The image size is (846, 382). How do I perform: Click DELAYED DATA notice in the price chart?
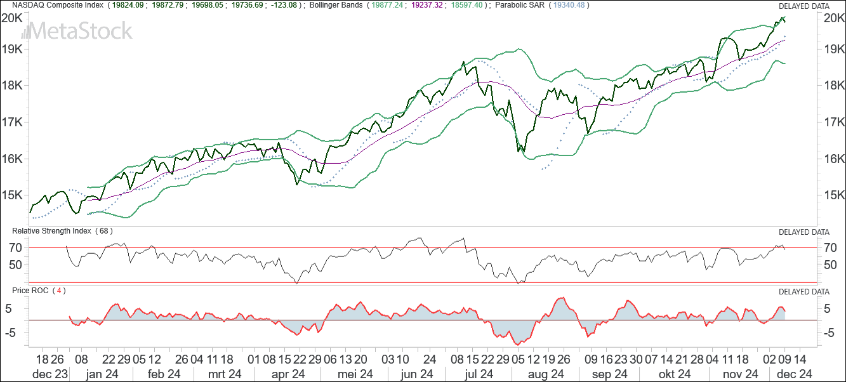[x=803, y=6]
